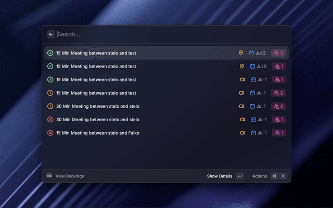
Task: Select 15 Min Meeting between stelo and Falko
Action: point(97,133)
